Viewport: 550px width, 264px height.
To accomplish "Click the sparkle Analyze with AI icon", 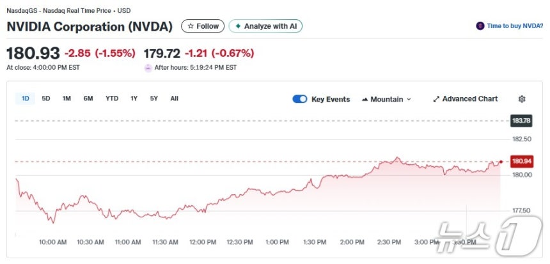I will 239,26.
